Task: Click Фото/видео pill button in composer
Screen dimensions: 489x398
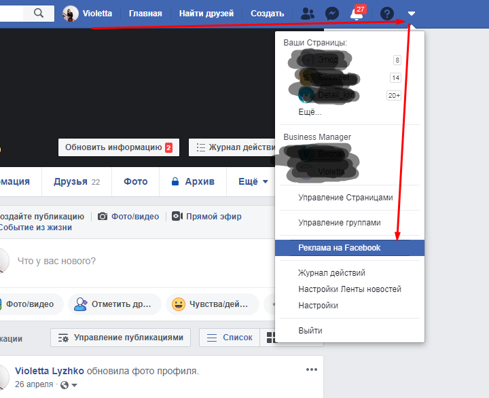Action: tap(31, 304)
